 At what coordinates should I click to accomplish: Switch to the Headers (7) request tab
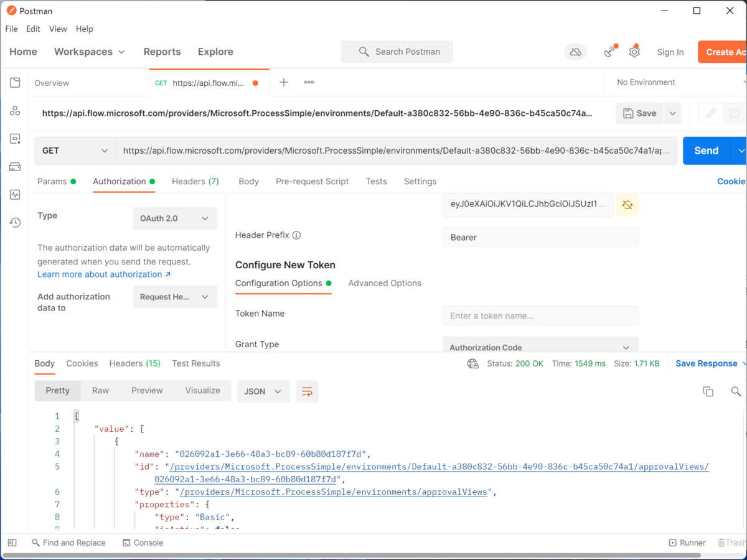[195, 182]
